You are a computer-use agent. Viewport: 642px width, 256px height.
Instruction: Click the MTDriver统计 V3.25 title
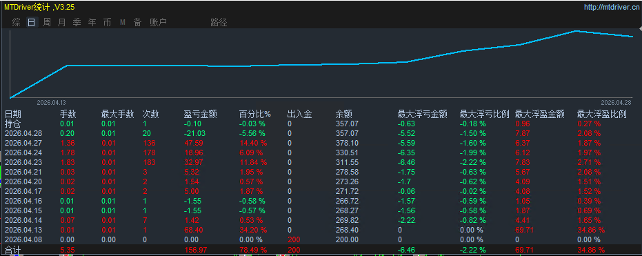(39, 7)
